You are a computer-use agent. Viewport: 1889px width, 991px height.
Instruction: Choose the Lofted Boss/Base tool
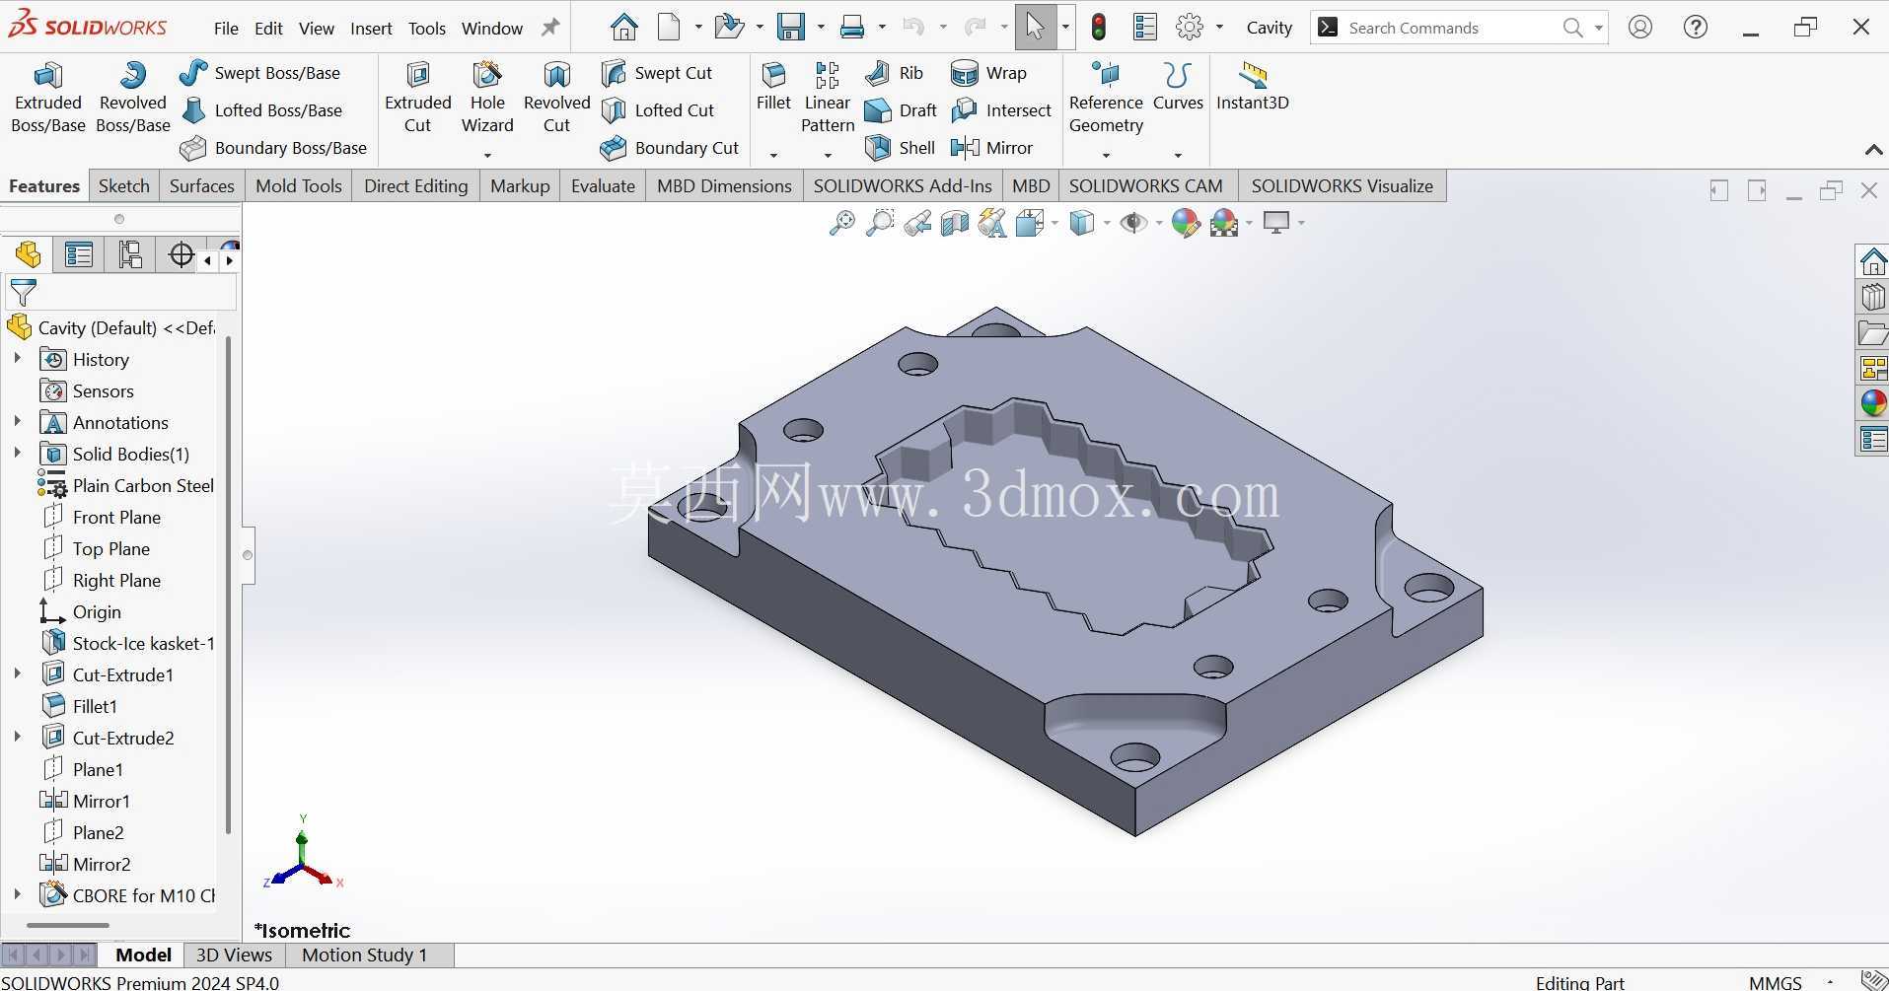[x=262, y=110]
